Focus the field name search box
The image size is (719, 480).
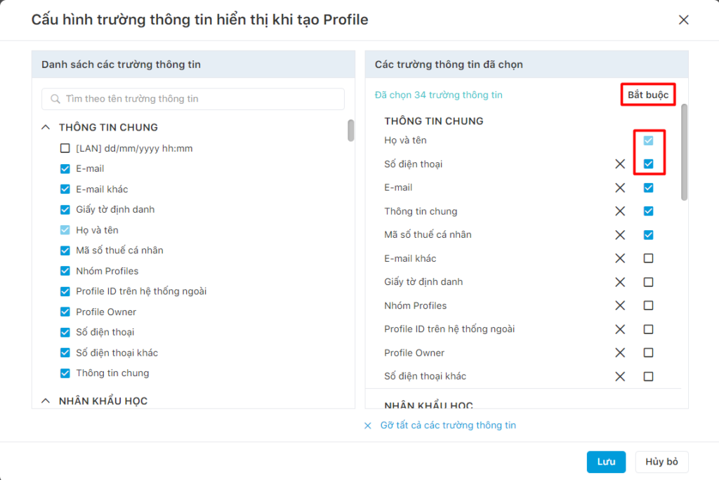[193, 98]
